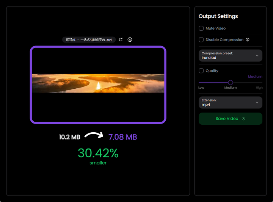Click the quality slider handle at Medium

[x=231, y=83]
